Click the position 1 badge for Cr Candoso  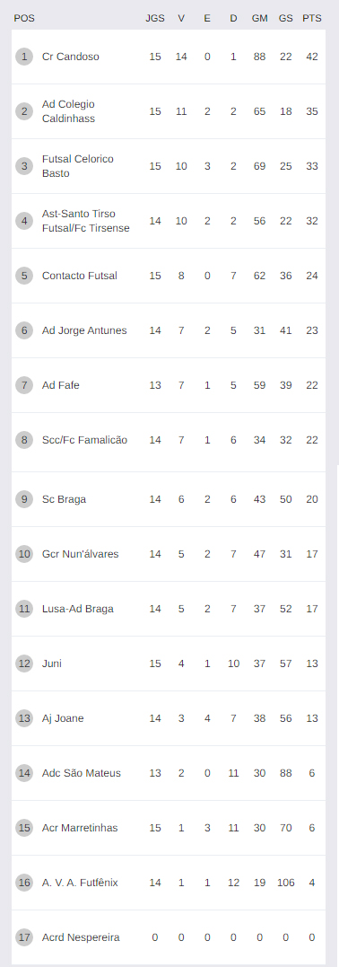click(x=24, y=57)
